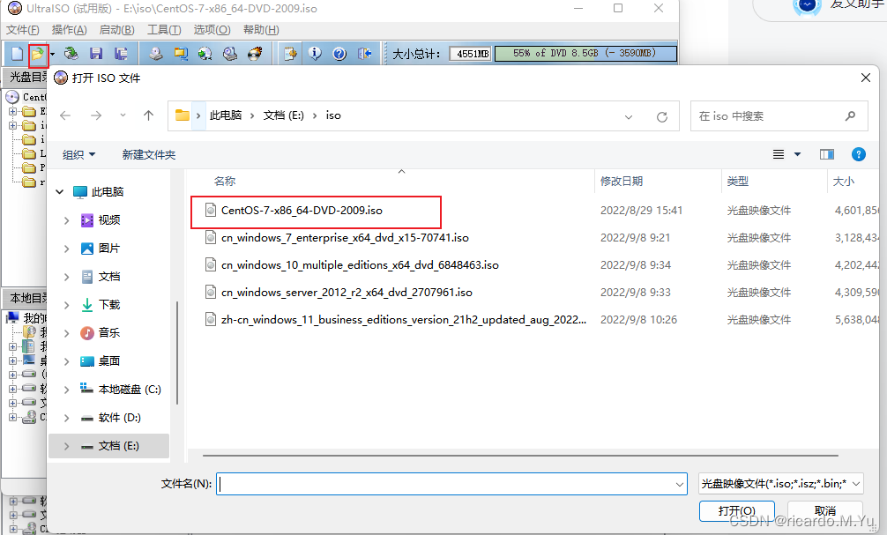Viewport: 887px width, 535px height.
Task: Go up one folder with the up arrow
Action: point(149,116)
